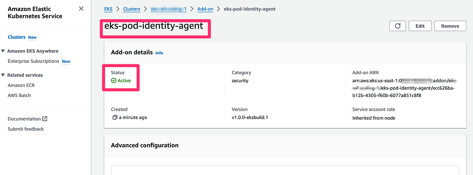
Task: Click Submit feedback in sidebar
Action: pos(26,129)
